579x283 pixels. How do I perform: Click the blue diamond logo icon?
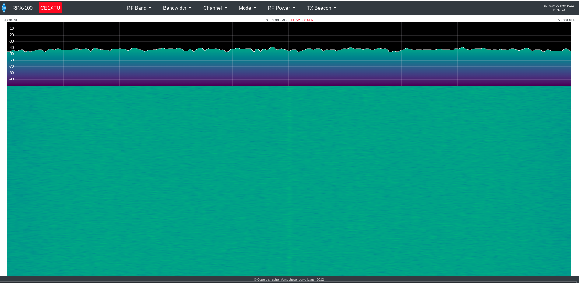pos(4,8)
